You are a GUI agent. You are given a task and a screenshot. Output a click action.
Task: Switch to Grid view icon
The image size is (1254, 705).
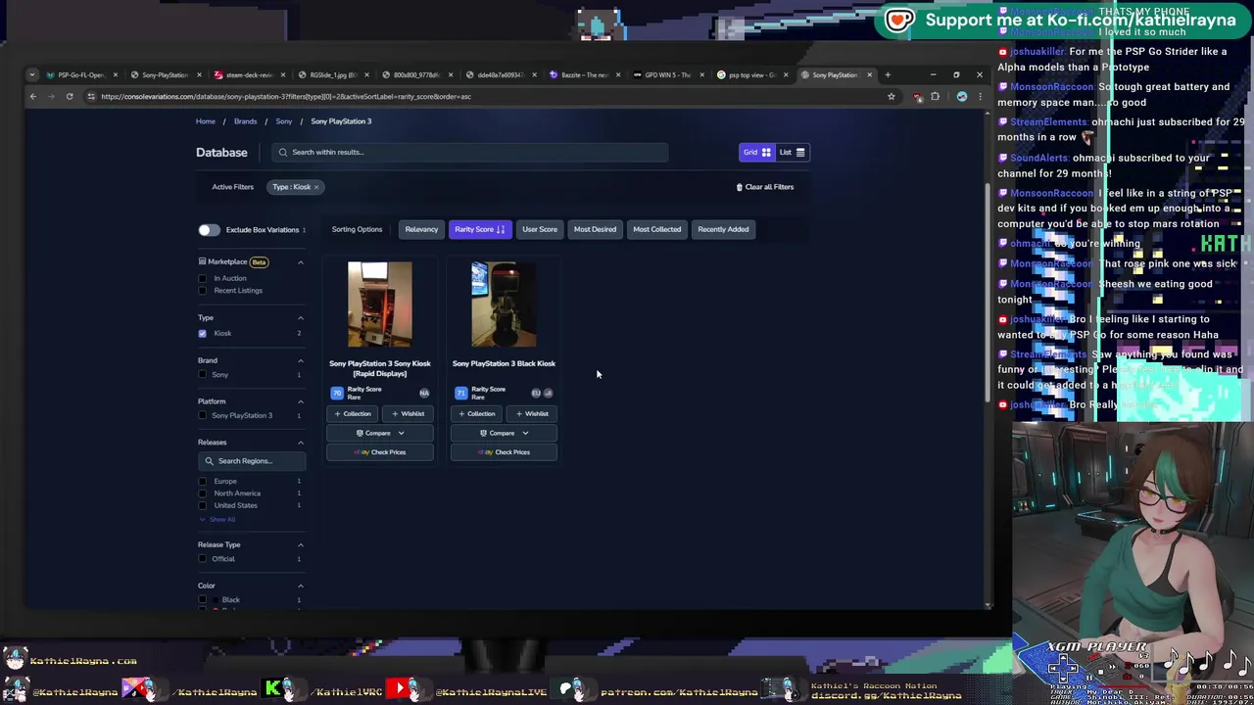pyautogui.click(x=766, y=152)
